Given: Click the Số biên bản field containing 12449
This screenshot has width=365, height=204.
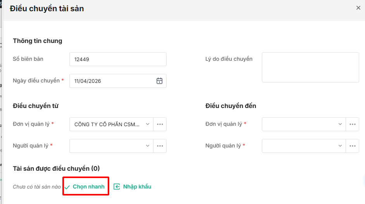Looking at the screenshot, I should [x=118, y=59].
